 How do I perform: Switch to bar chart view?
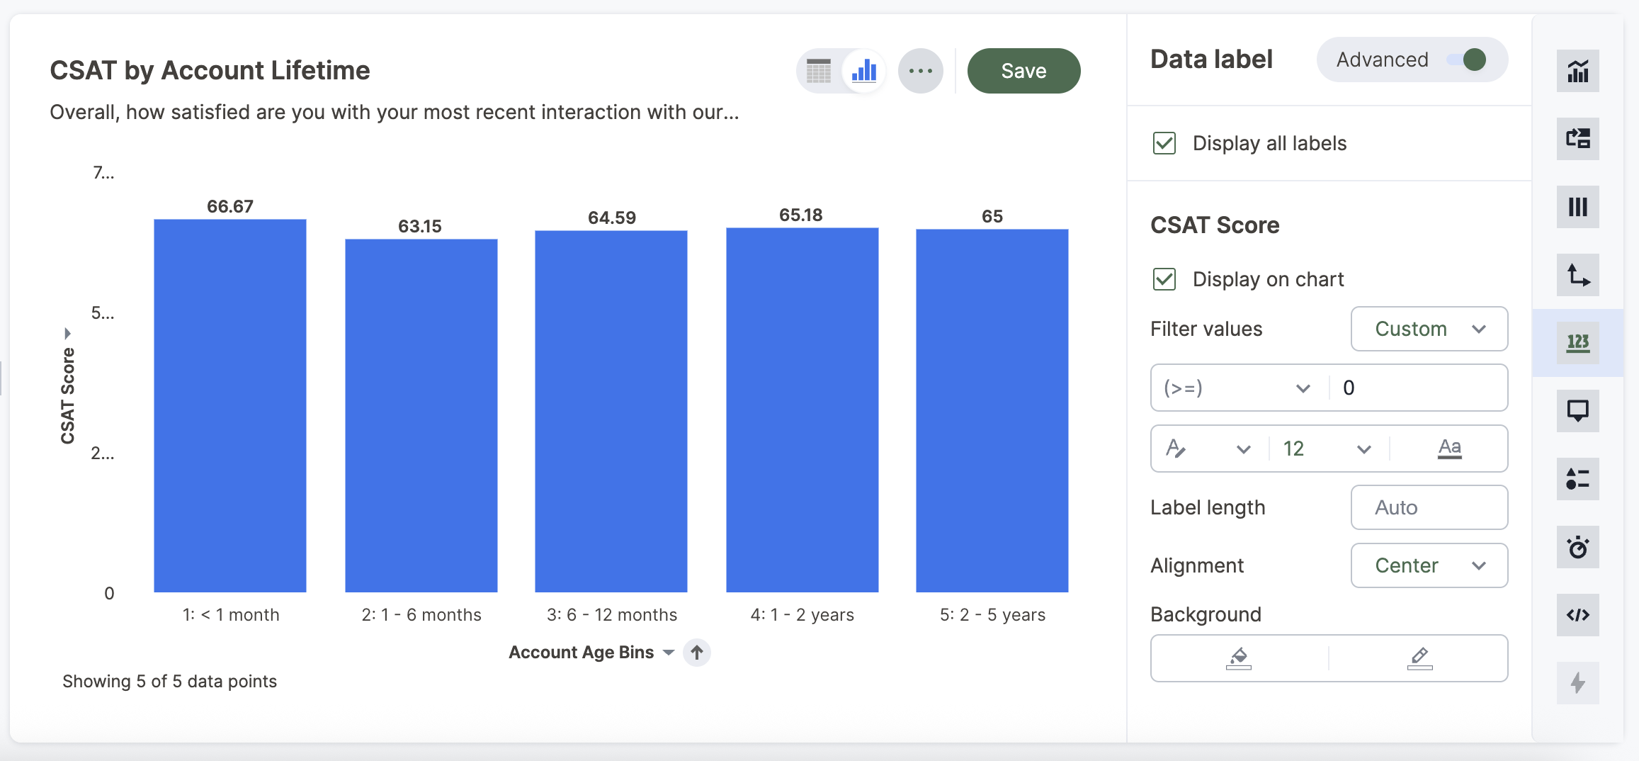864,71
